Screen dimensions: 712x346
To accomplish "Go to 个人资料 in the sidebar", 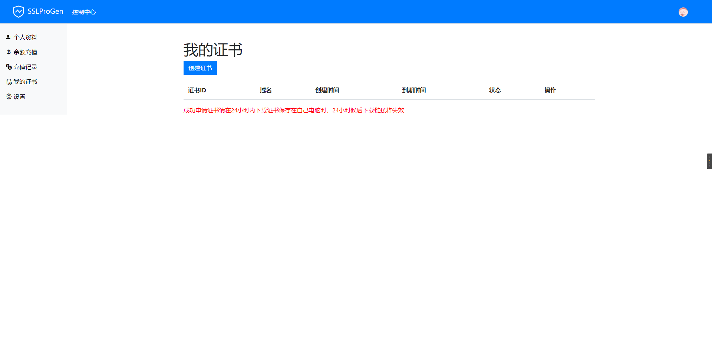I will [x=25, y=37].
